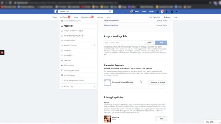Click the Assign a New Page Role heading
This screenshot has height=124, width=221.
point(115,36)
